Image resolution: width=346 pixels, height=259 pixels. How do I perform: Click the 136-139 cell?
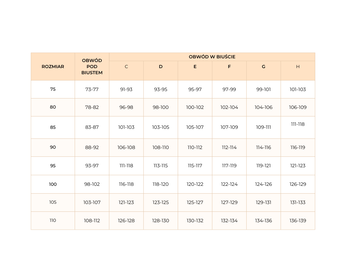tap(298, 221)
